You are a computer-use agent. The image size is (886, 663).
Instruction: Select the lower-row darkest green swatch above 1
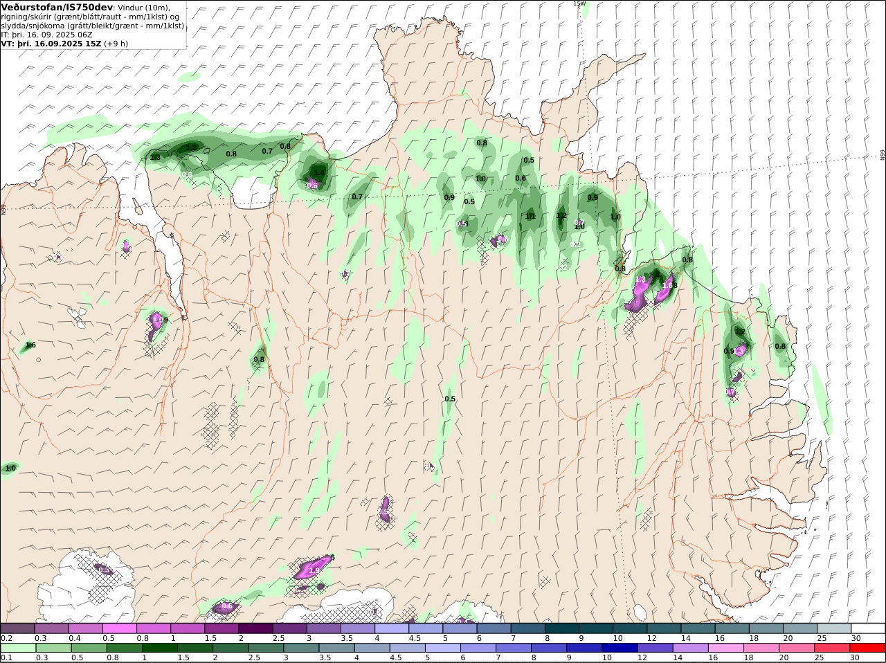click(x=159, y=648)
